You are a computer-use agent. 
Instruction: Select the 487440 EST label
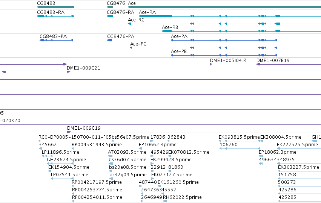(148, 182)
